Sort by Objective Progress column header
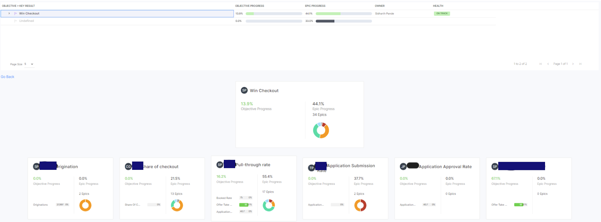 [250, 6]
